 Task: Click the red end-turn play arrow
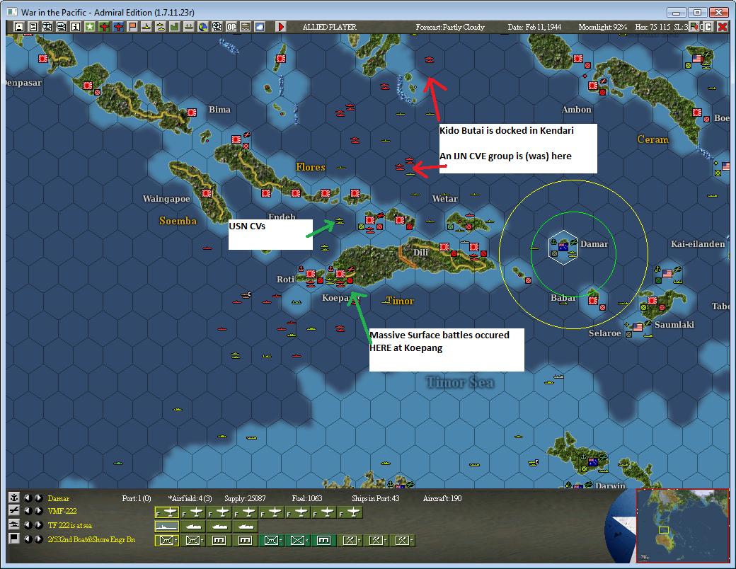tap(281, 27)
